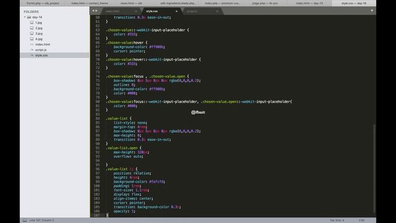396x223 pixels.
Task: Switch to index.html day-13 window tab
Action: pyautogui.click(x=309, y=3)
